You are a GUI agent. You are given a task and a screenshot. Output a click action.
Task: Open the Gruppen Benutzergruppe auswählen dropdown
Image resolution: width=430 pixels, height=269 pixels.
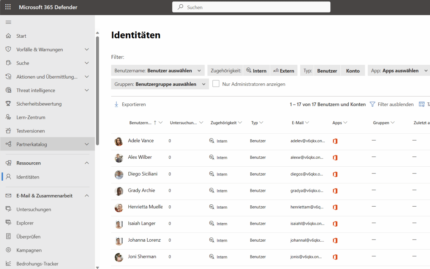click(160, 84)
